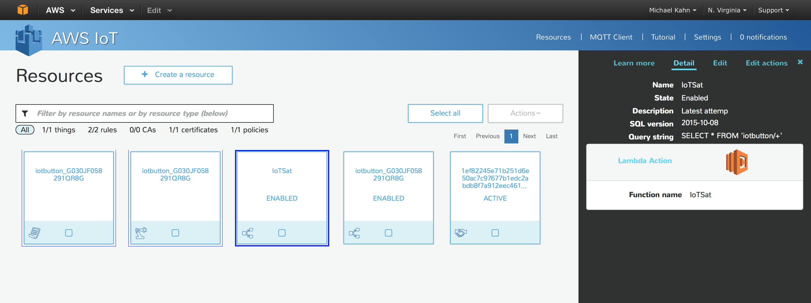
Task: Close the detail side panel
Action: click(800, 62)
